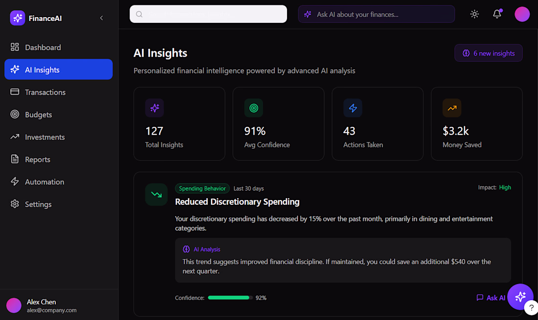Click the Actions Taken lightning icon
538x320 pixels.
click(x=353, y=108)
